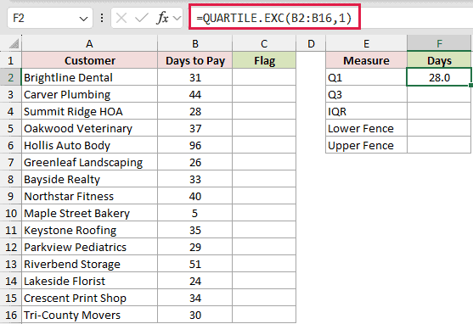This screenshot has height=324, width=473.
Task: Select the Keystone Roofing cell
Action: pos(90,230)
